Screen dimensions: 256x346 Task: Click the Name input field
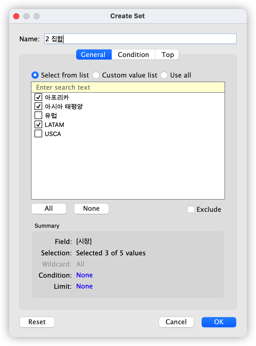click(140, 39)
